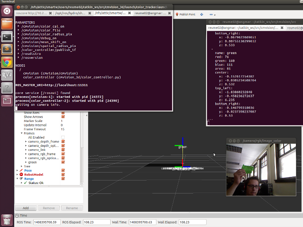Image resolution: width=303 pixels, height=227 pixels.
Task: Open the Ubuntu Dash home button
Action: pos(7,11)
